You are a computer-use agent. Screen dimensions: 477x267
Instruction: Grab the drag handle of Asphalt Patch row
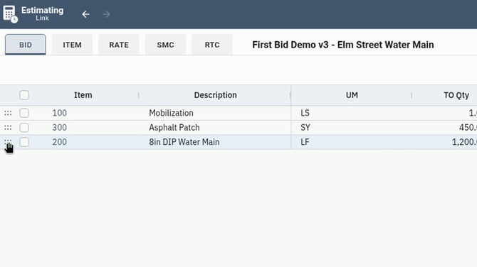[8, 128]
